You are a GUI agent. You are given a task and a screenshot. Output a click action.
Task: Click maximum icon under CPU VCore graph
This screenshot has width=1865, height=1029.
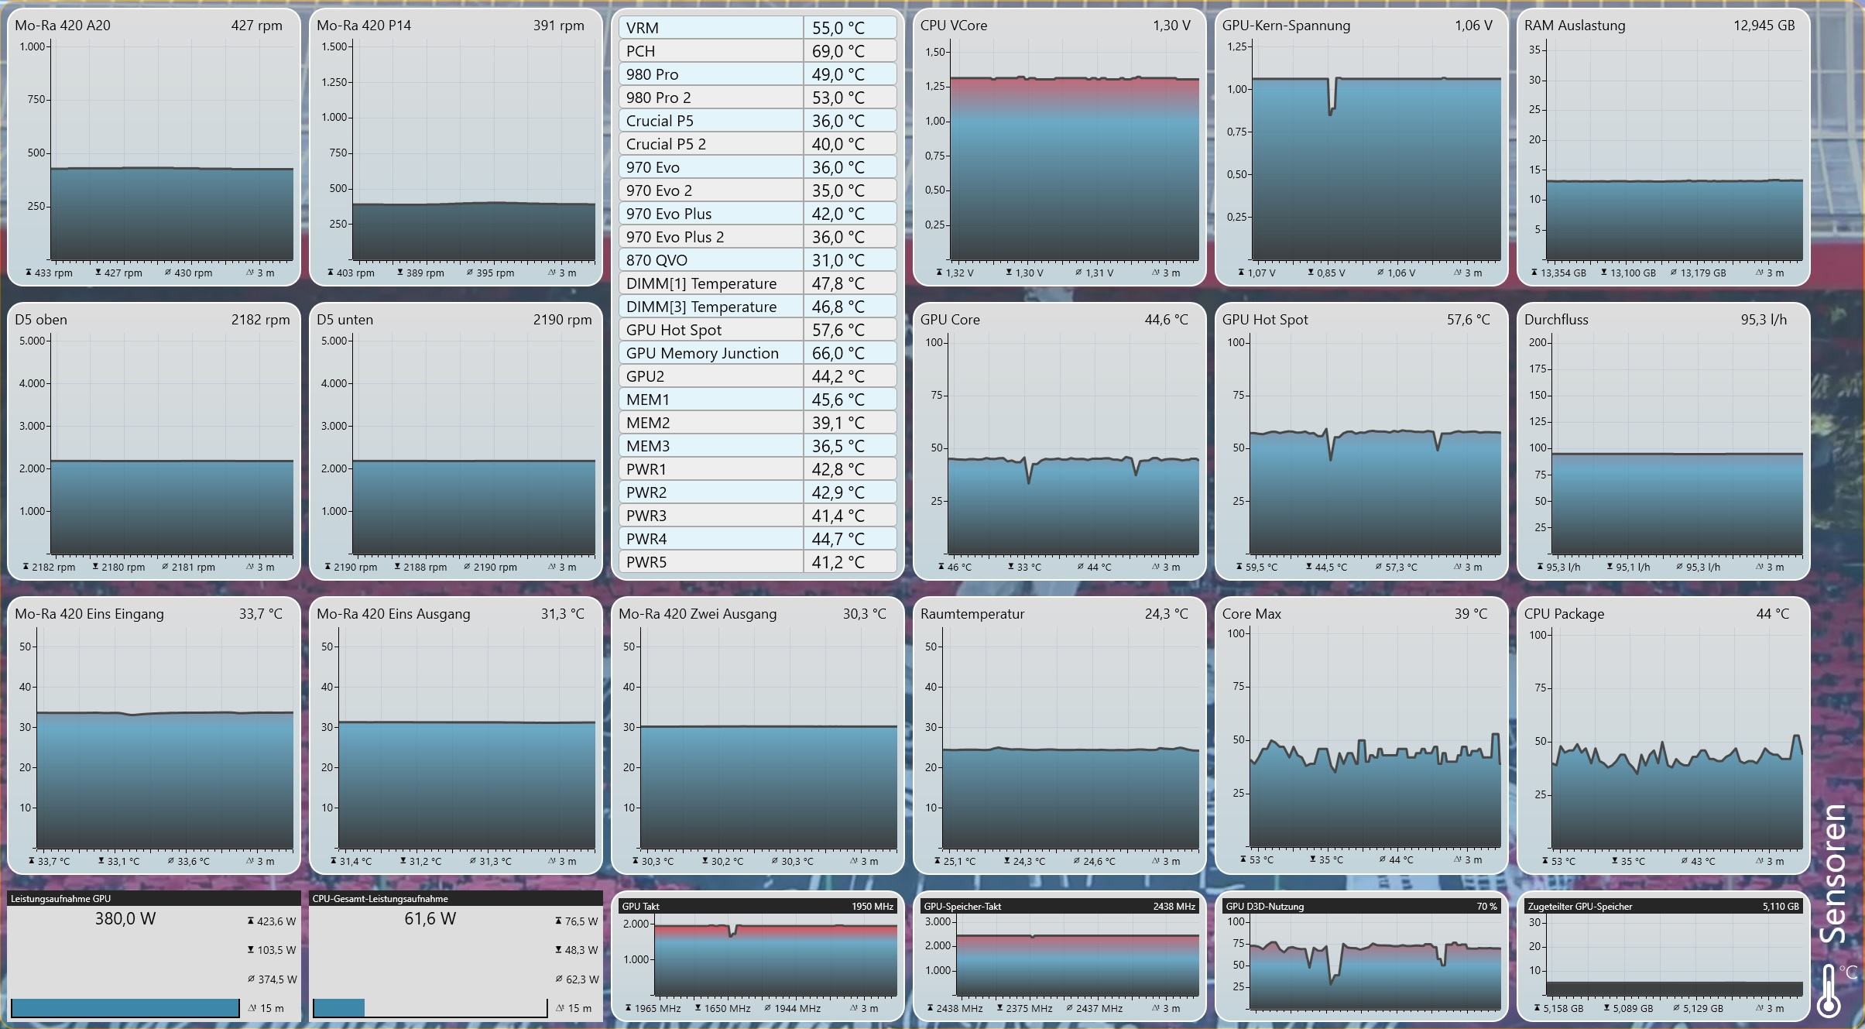(939, 273)
